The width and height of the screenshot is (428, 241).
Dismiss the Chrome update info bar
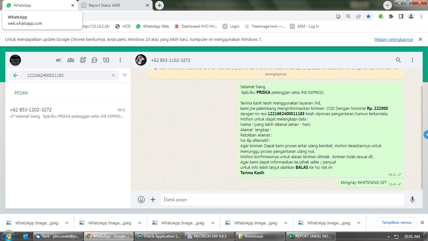(420, 39)
